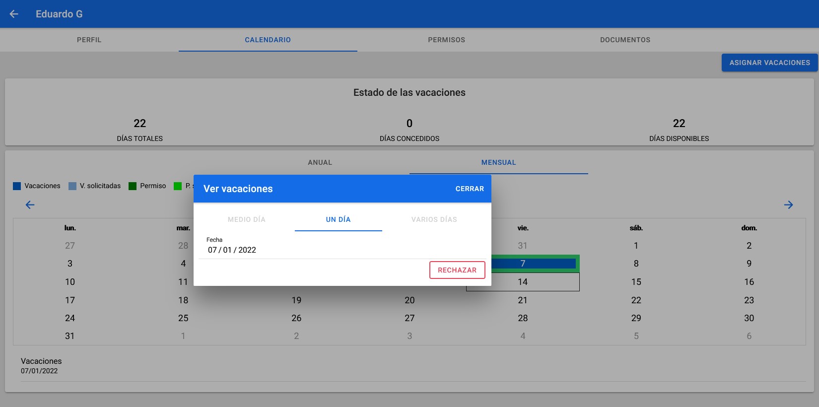This screenshot has width=819, height=407.
Task: Select the Medio día option
Action: pyautogui.click(x=247, y=219)
